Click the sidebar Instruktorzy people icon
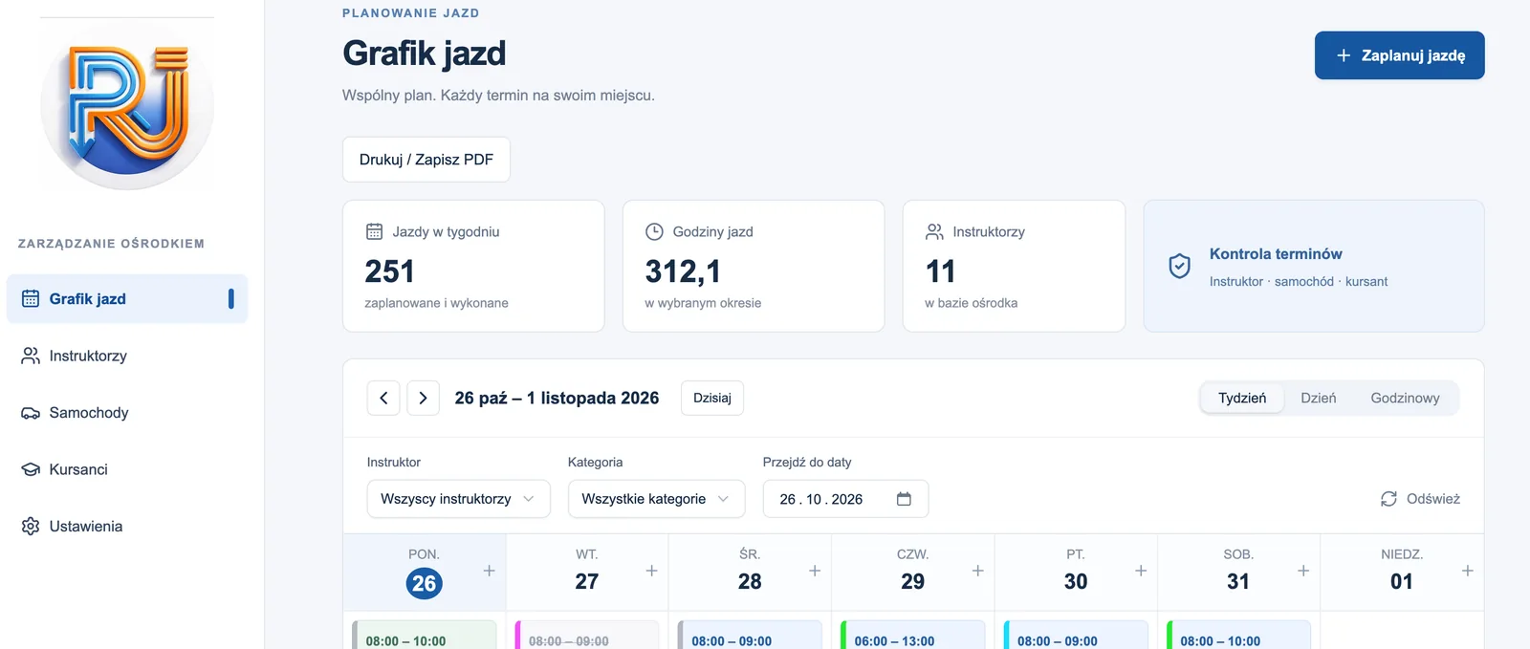 tap(31, 356)
